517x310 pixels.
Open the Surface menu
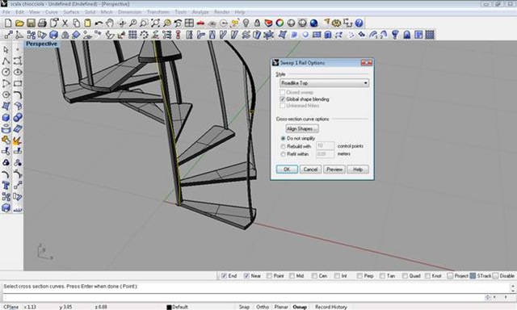[x=71, y=12]
